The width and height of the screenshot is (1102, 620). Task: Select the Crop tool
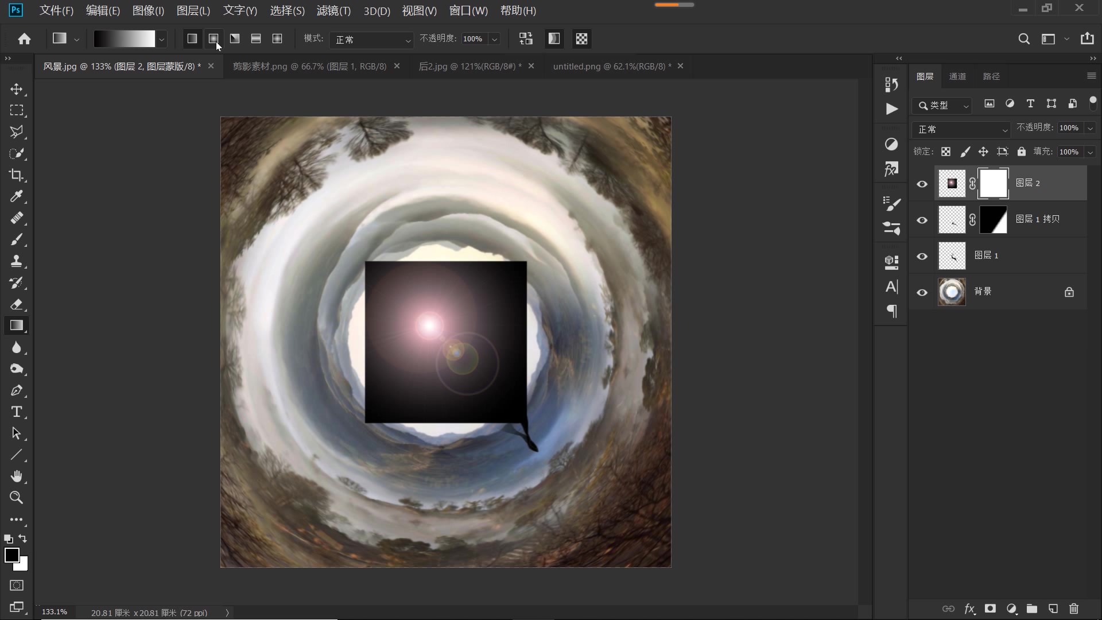coord(16,175)
